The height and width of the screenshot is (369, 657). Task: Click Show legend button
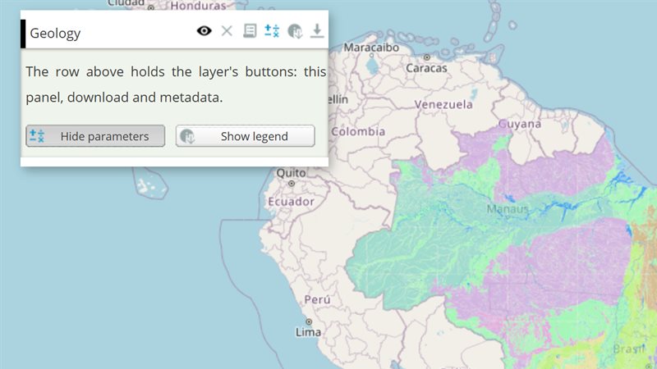point(245,136)
